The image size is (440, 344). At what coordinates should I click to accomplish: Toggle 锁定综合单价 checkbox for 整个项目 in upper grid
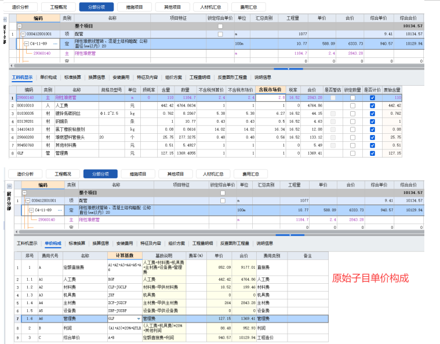[x=220, y=26]
